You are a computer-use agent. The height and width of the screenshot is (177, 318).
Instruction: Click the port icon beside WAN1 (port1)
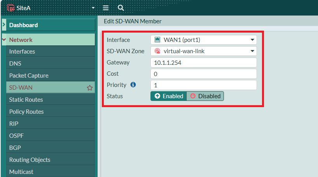click(157, 40)
